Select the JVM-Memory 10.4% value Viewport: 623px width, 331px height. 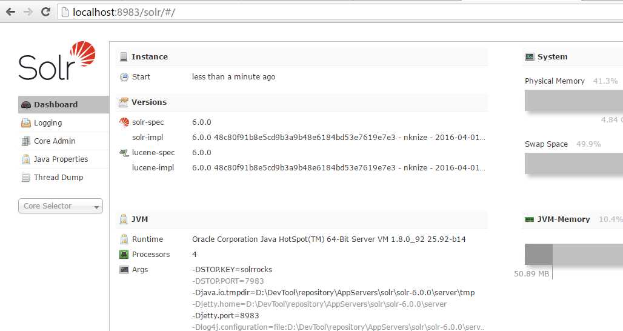(611, 219)
